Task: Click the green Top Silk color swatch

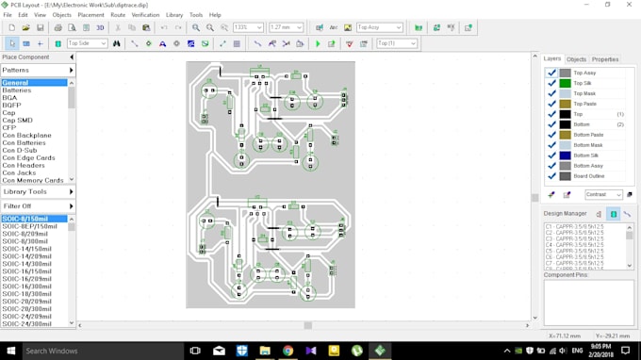Action: point(565,83)
